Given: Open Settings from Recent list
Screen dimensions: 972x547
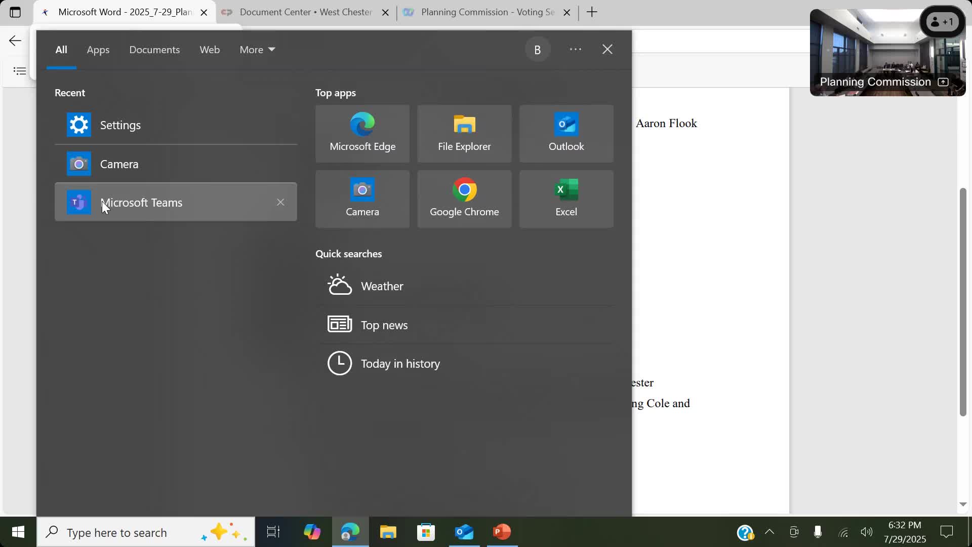Looking at the screenshot, I should [x=120, y=125].
